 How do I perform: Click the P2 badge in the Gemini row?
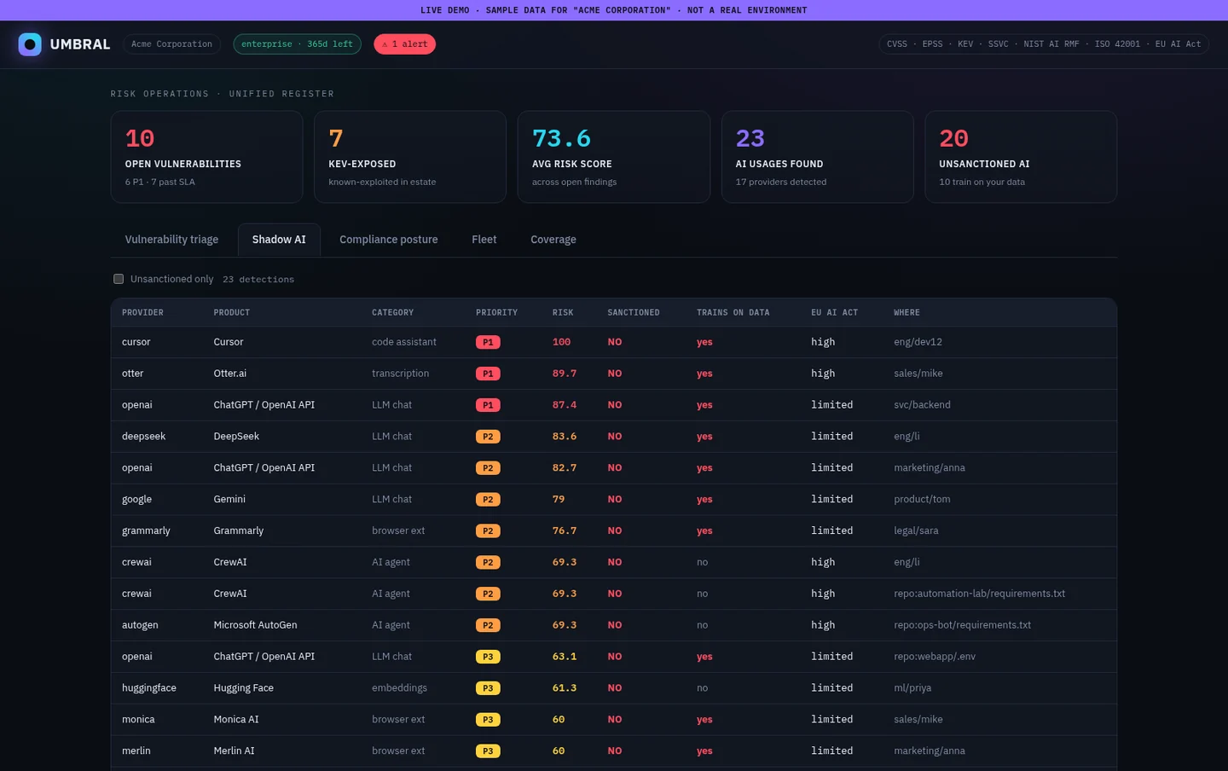[x=488, y=500]
